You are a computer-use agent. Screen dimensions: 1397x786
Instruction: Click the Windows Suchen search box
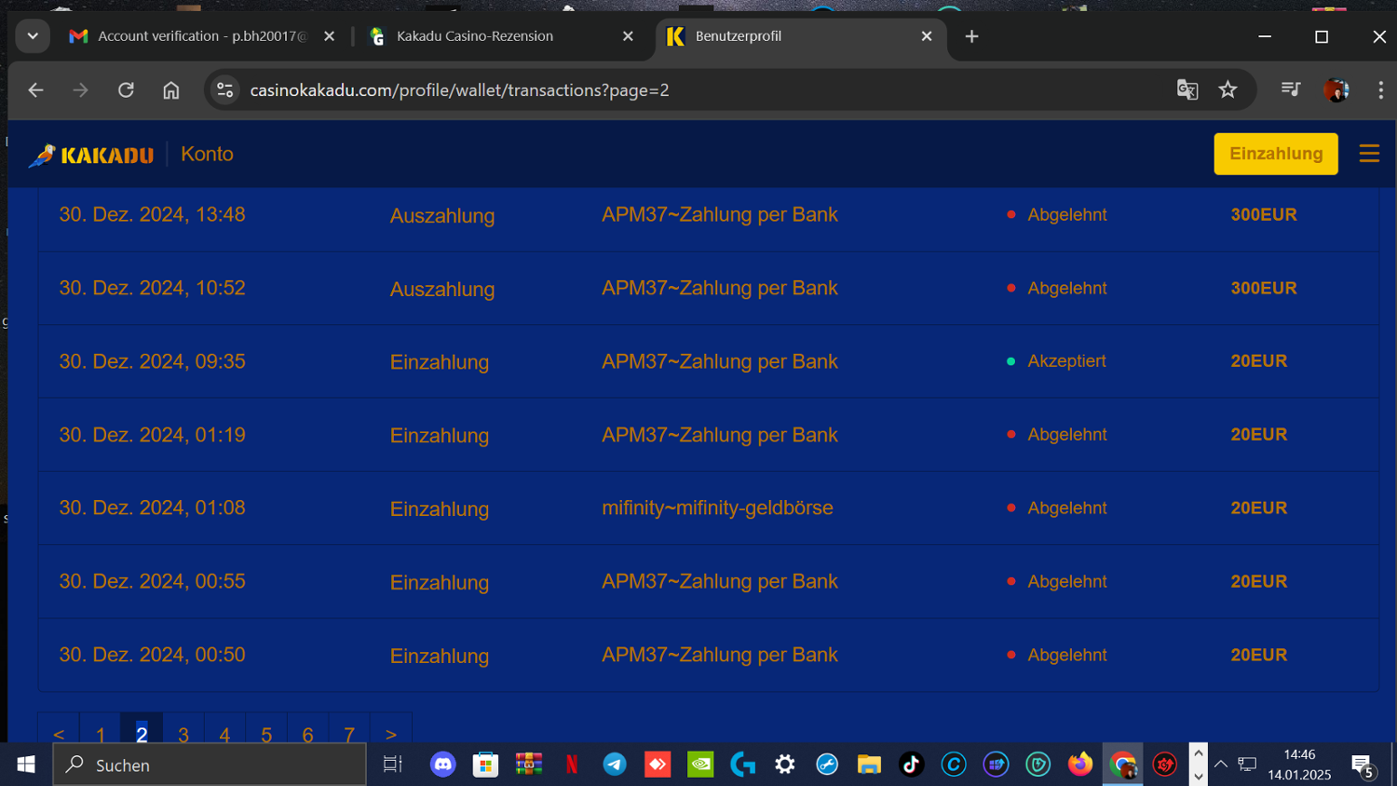point(210,765)
